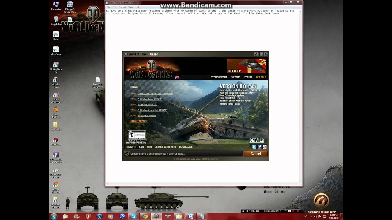392x220 pixels.
Task: Open Windows Start button
Action: 54,216
